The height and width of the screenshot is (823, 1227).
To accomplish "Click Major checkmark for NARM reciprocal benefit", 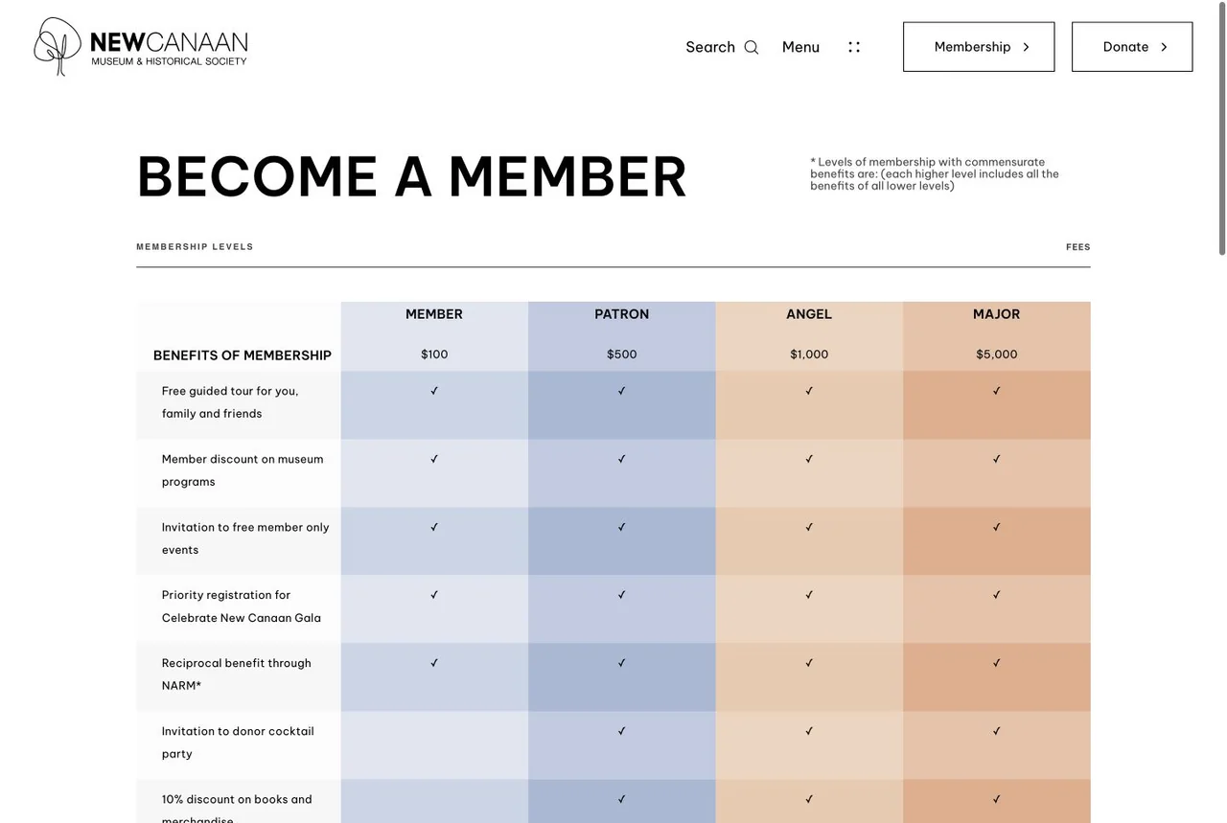I will click(997, 663).
